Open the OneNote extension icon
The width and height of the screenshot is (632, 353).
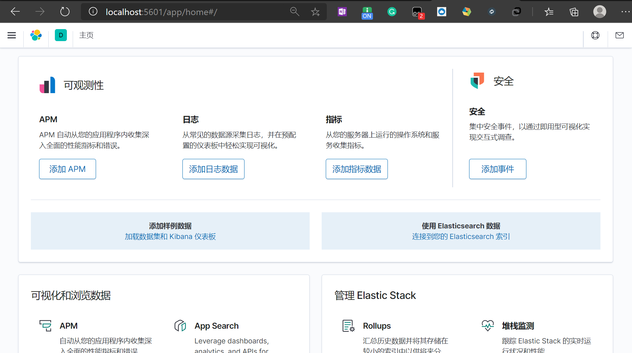coord(342,12)
